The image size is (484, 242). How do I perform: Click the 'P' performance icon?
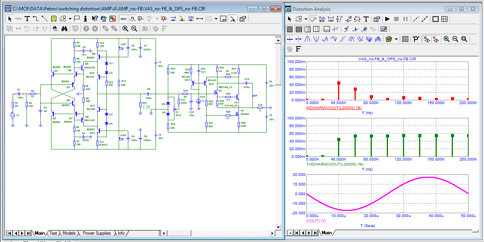pyautogui.click(x=416, y=39)
